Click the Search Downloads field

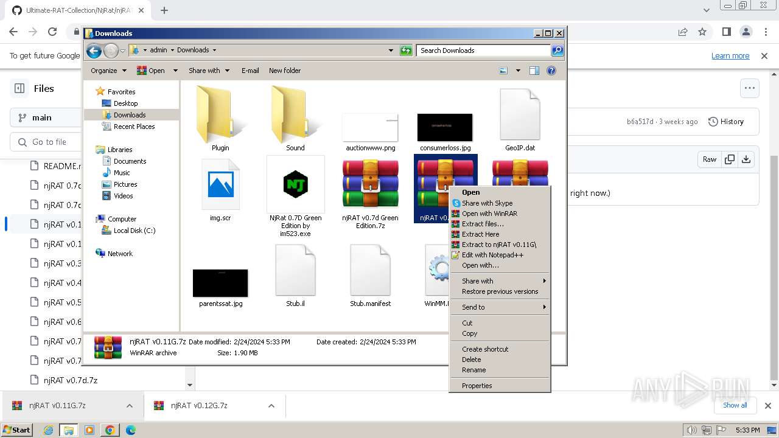click(484, 50)
